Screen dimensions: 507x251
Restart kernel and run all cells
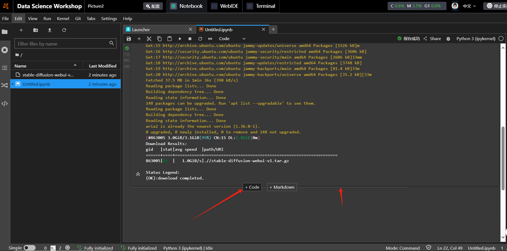coord(210,39)
